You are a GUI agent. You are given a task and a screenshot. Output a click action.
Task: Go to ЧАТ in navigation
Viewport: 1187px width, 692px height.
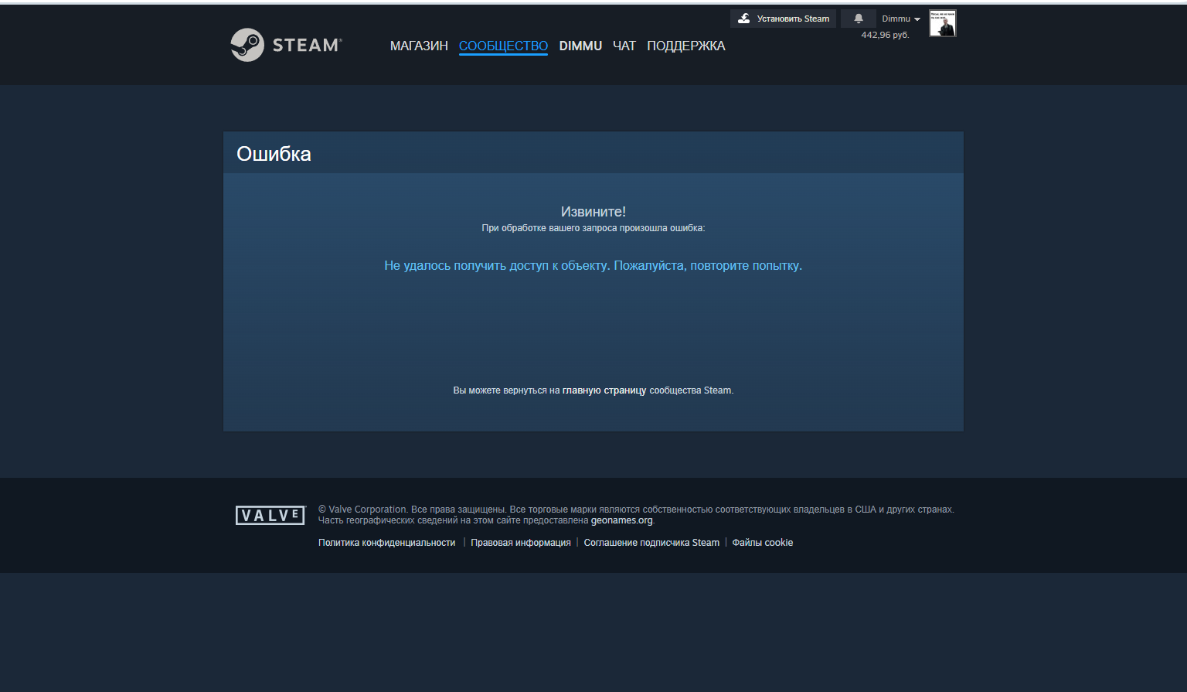click(x=624, y=46)
